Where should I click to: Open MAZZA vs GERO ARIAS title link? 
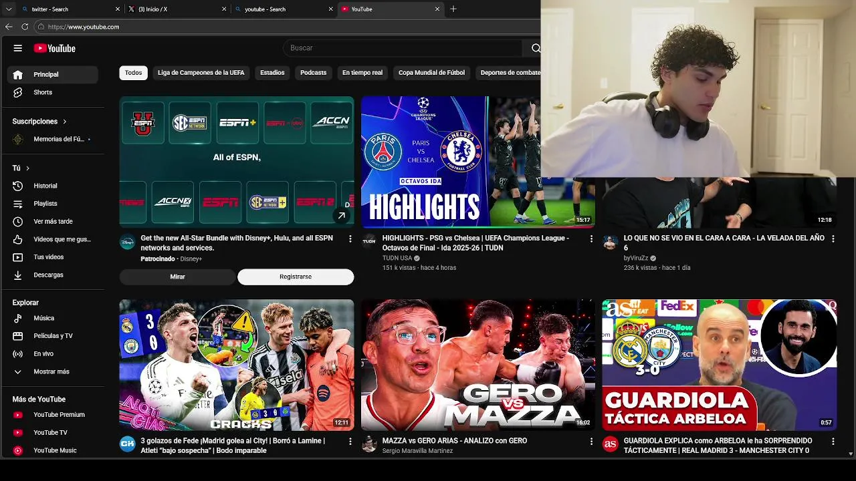(455, 441)
